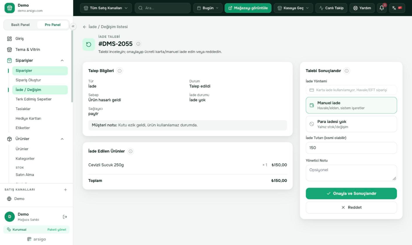Open the notifications bell

(382, 8)
